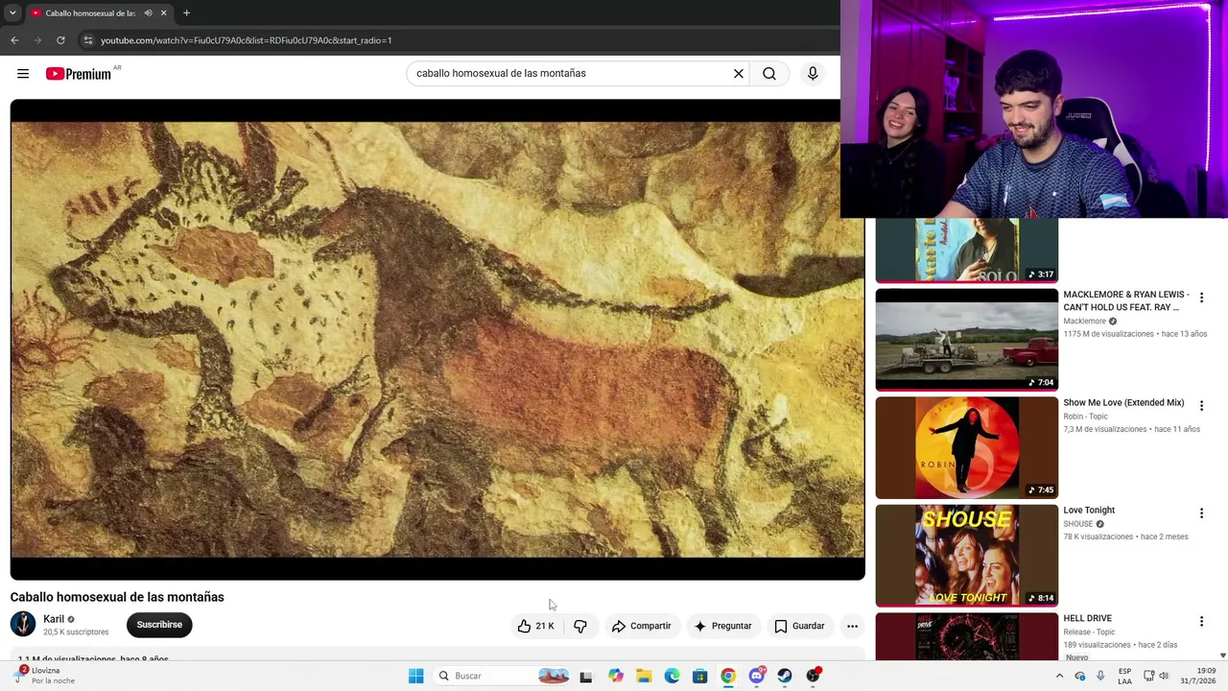This screenshot has height=691, width=1228.
Task: Dislike the video with thumbs down
Action: (580, 626)
